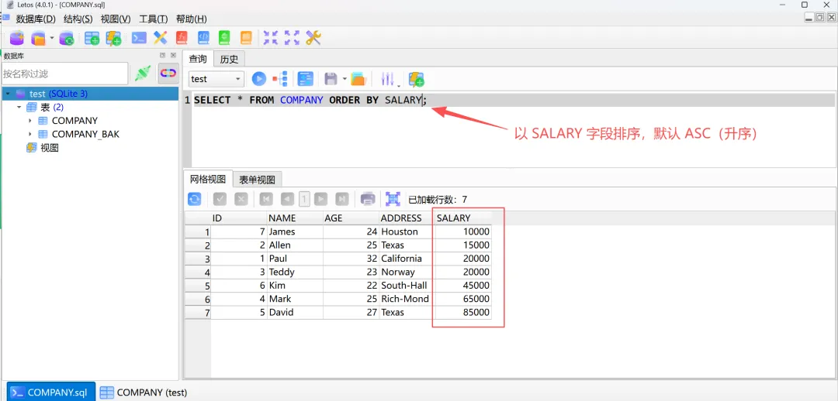
Task: Open the test database selector combo box
Action: tap(216, 79)
